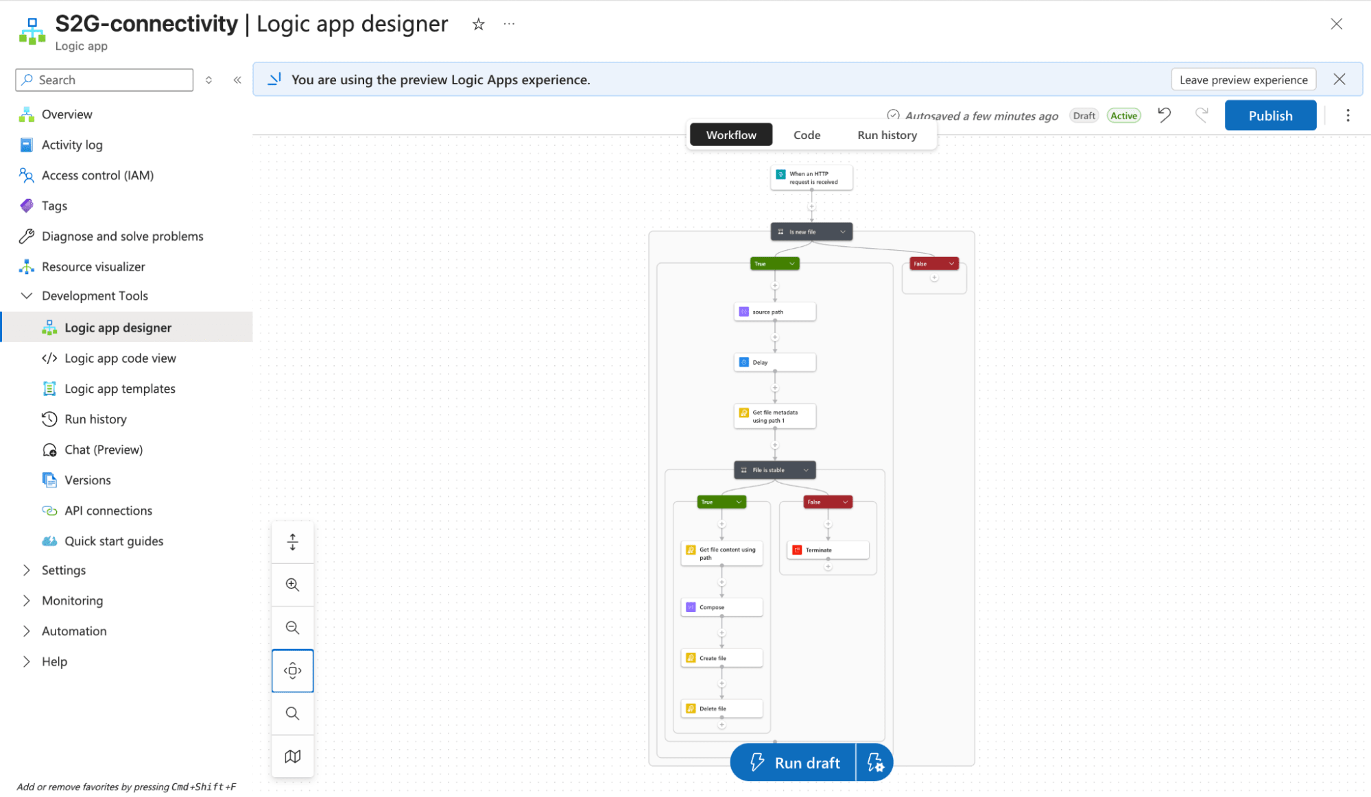This screenshot has width=1371, height=797.
Task: Click the search magnifier canvas tool
Action: (x=293, y=713)
